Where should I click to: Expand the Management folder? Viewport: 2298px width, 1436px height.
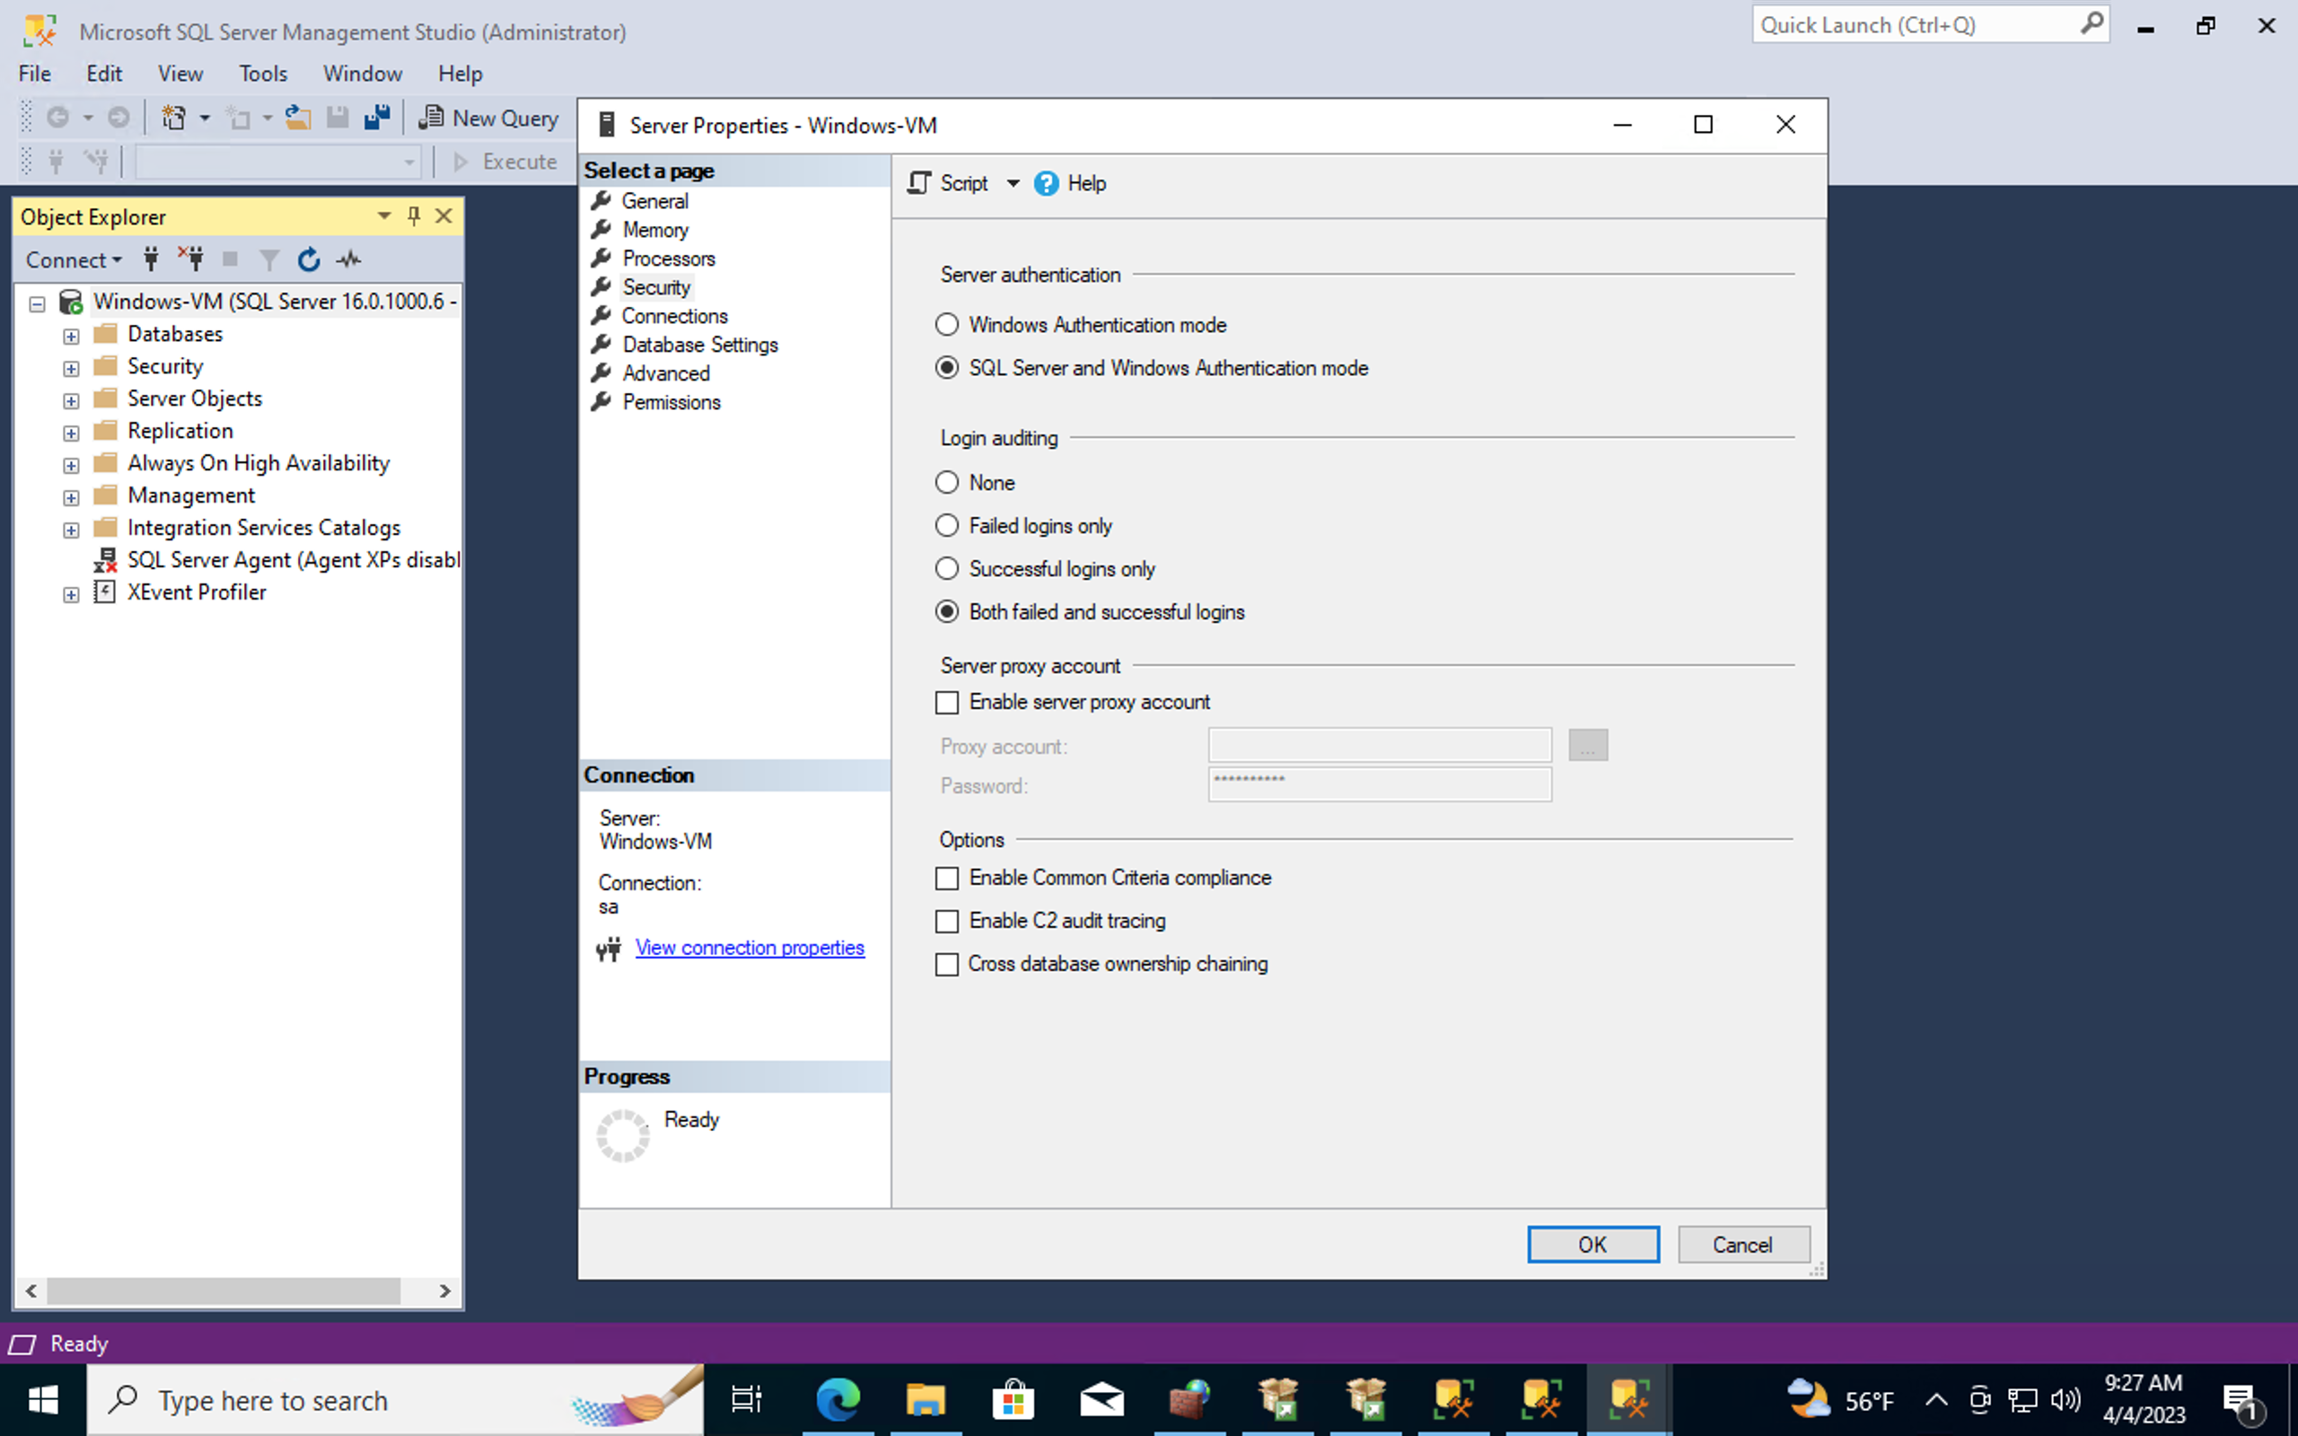click(71, 497)
